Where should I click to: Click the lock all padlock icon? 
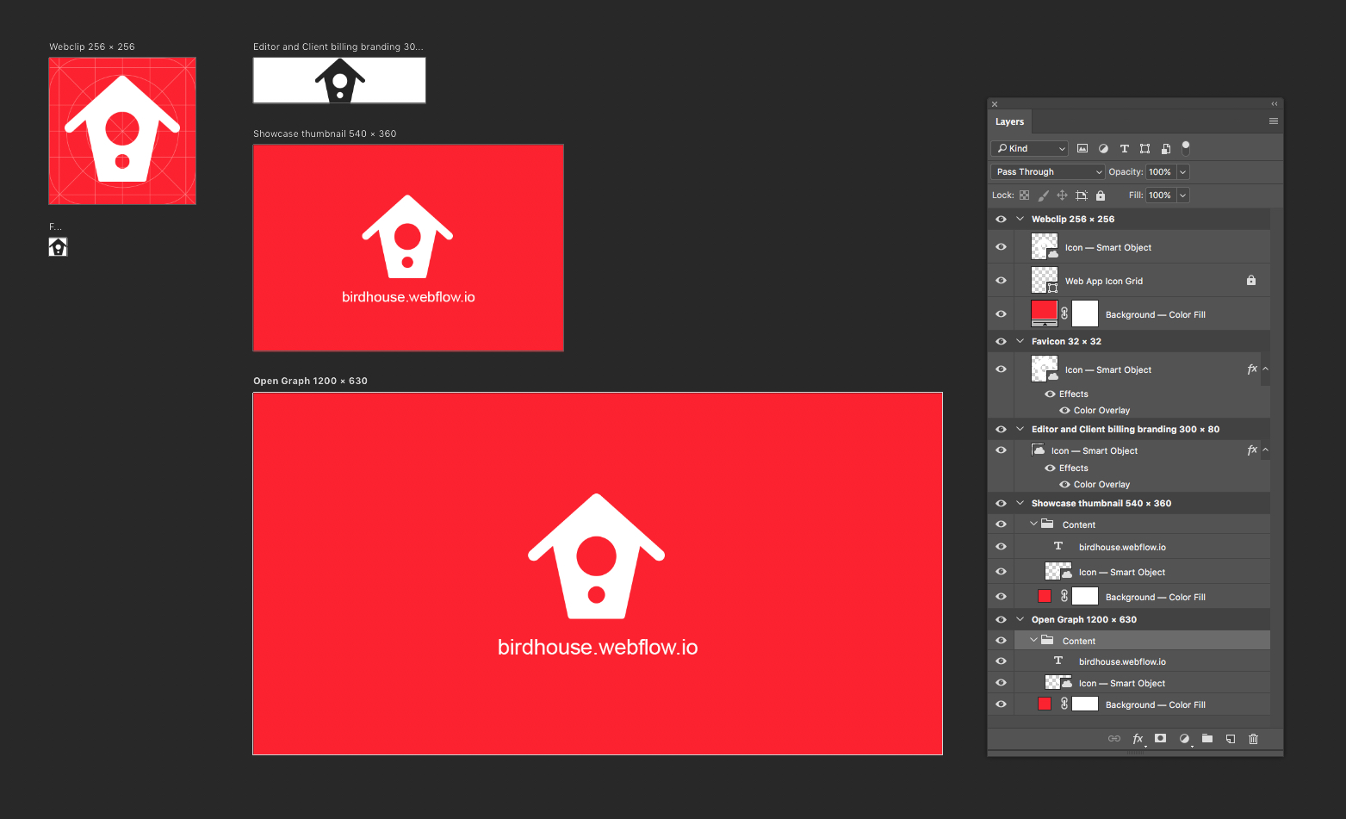pyautogui.click(x=1101, y=195)
